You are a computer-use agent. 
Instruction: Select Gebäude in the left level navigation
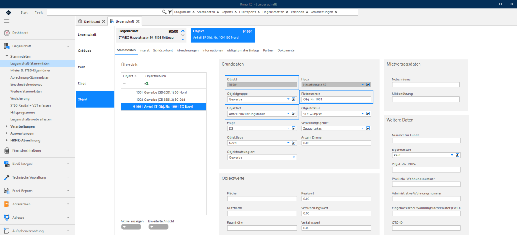click(95, 51)
